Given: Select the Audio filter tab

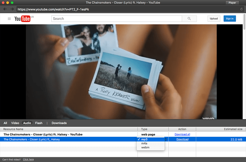Looking at the screenshot, I should [x=27, y=123].
